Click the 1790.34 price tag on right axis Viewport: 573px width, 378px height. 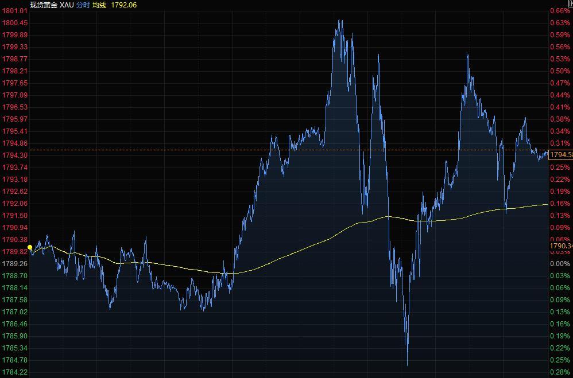(x=561, y=246)
